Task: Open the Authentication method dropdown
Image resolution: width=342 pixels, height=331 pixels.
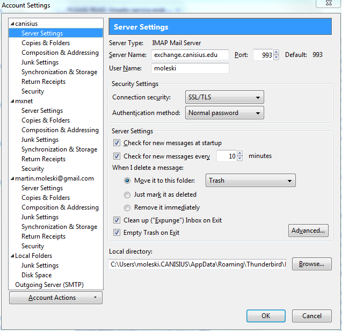Action: click(x=224, y=113)
